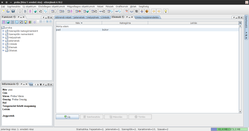This screenshot has width=249, height=131.
Task: Sort table by the Név column header
Action: click(x=79, y=23)
